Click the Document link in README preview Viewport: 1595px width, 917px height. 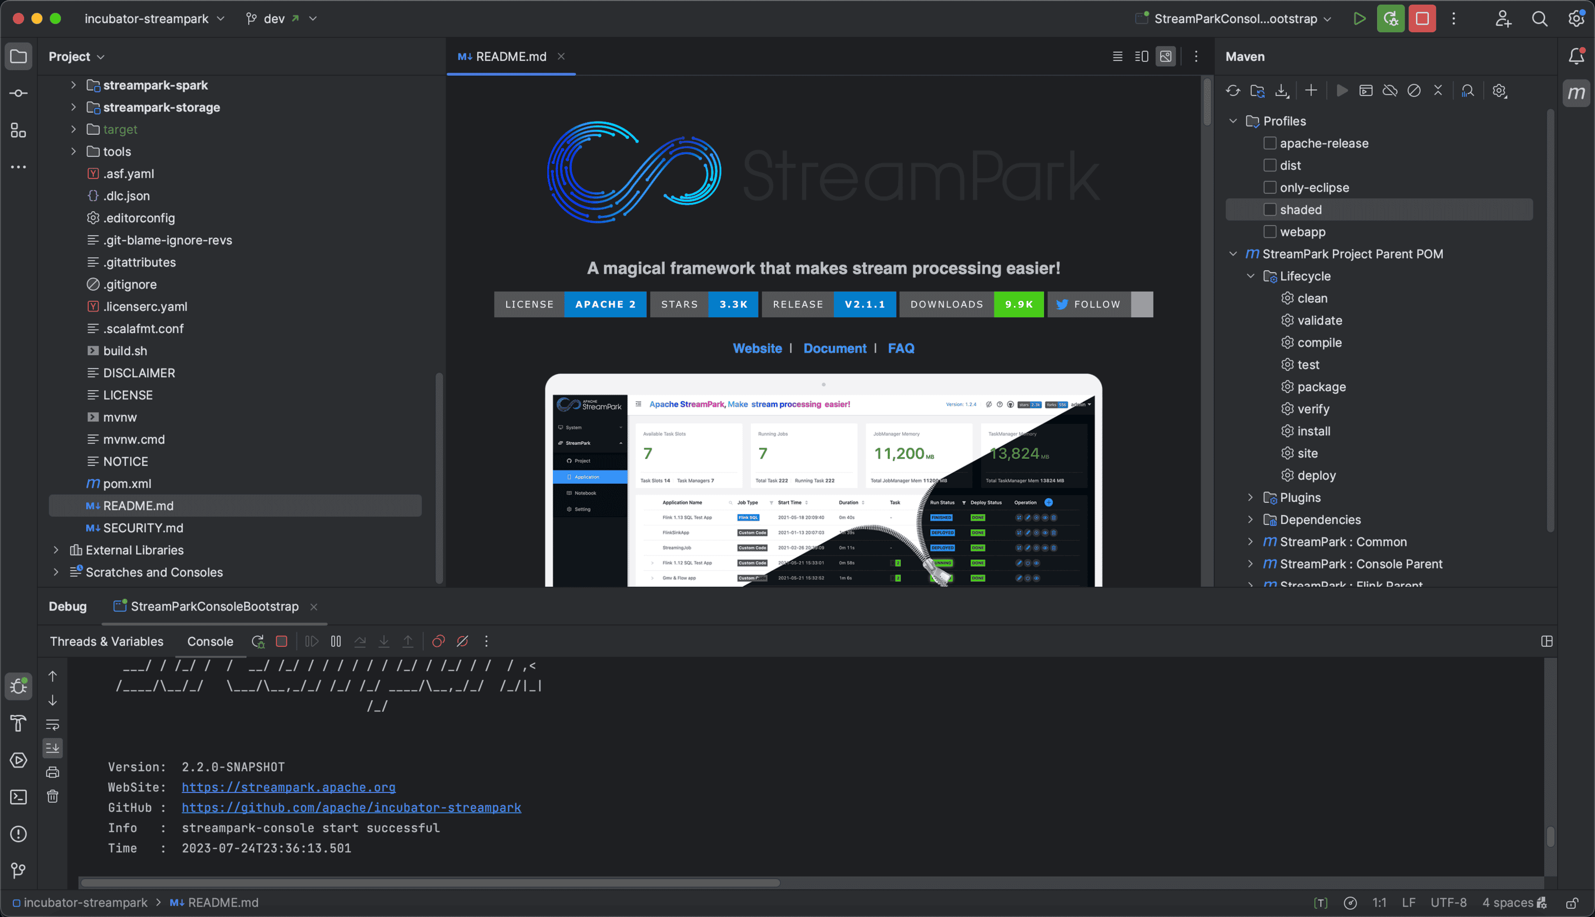pos(834,348)
